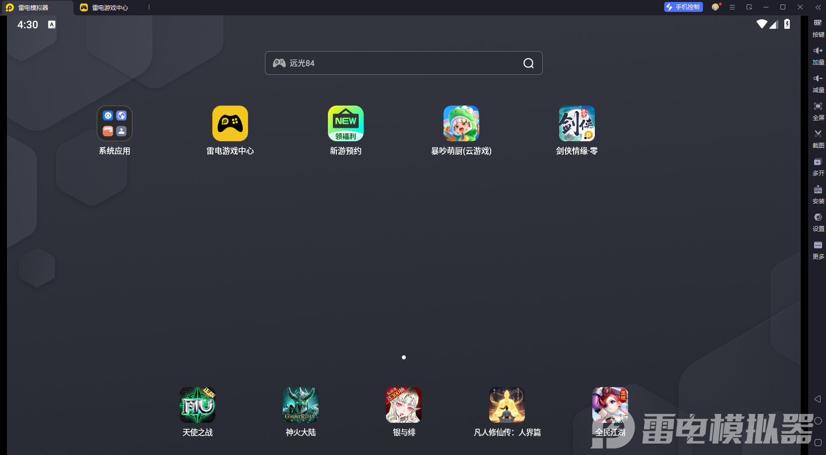Click the battery status icon
The height and width of the screenshot is (455, 826).
point(787,24)
